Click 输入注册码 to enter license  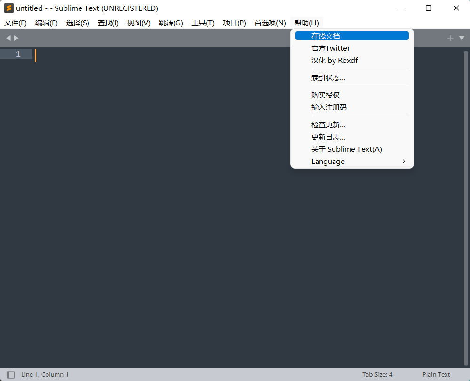[x=329, y=107]
